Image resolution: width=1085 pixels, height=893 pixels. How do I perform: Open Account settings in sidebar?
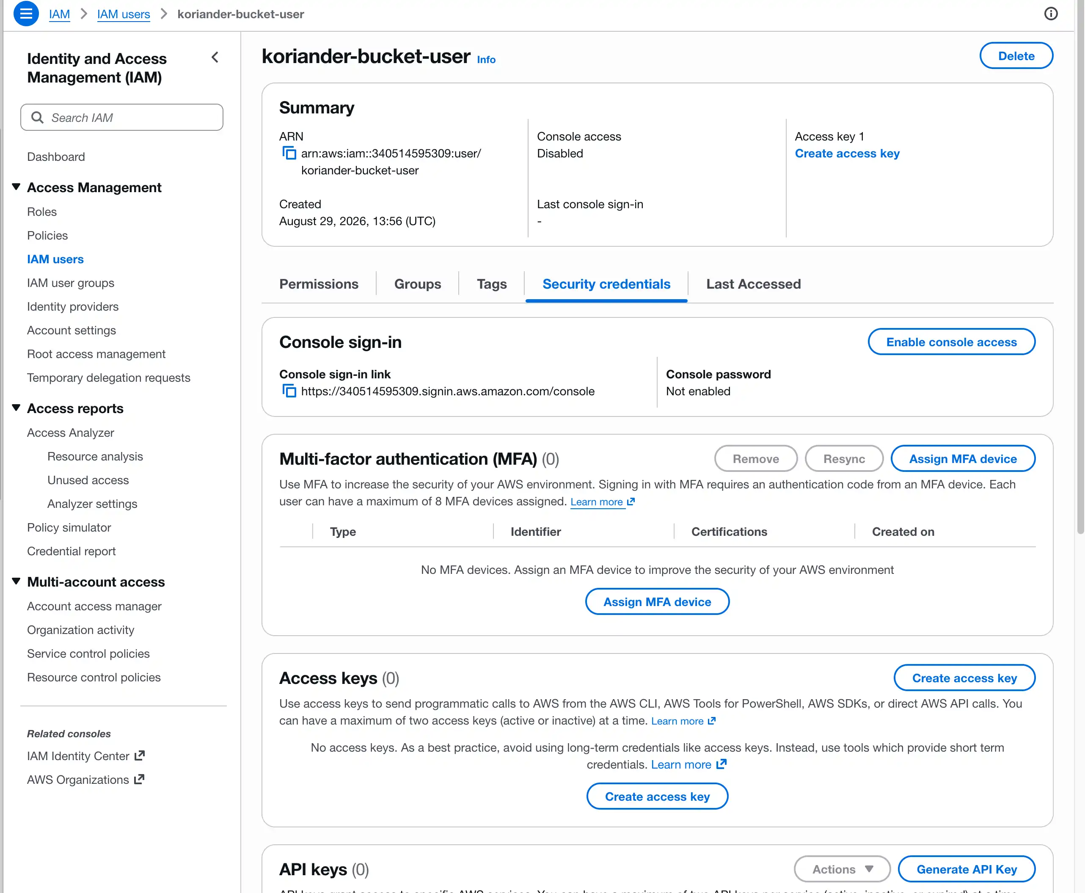[x=72, y=330]
